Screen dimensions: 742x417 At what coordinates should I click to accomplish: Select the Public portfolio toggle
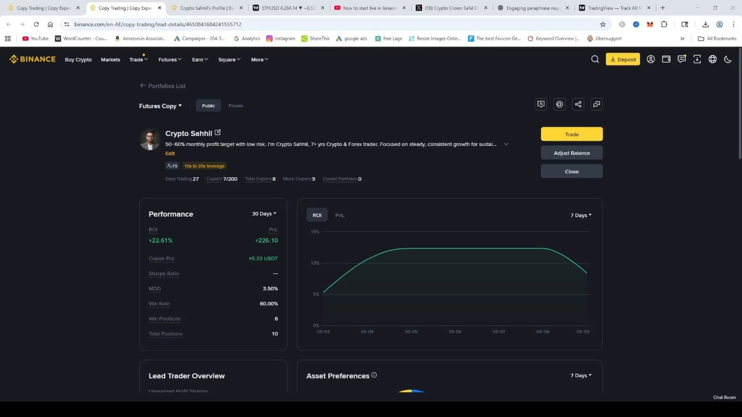tap(209, 105)
